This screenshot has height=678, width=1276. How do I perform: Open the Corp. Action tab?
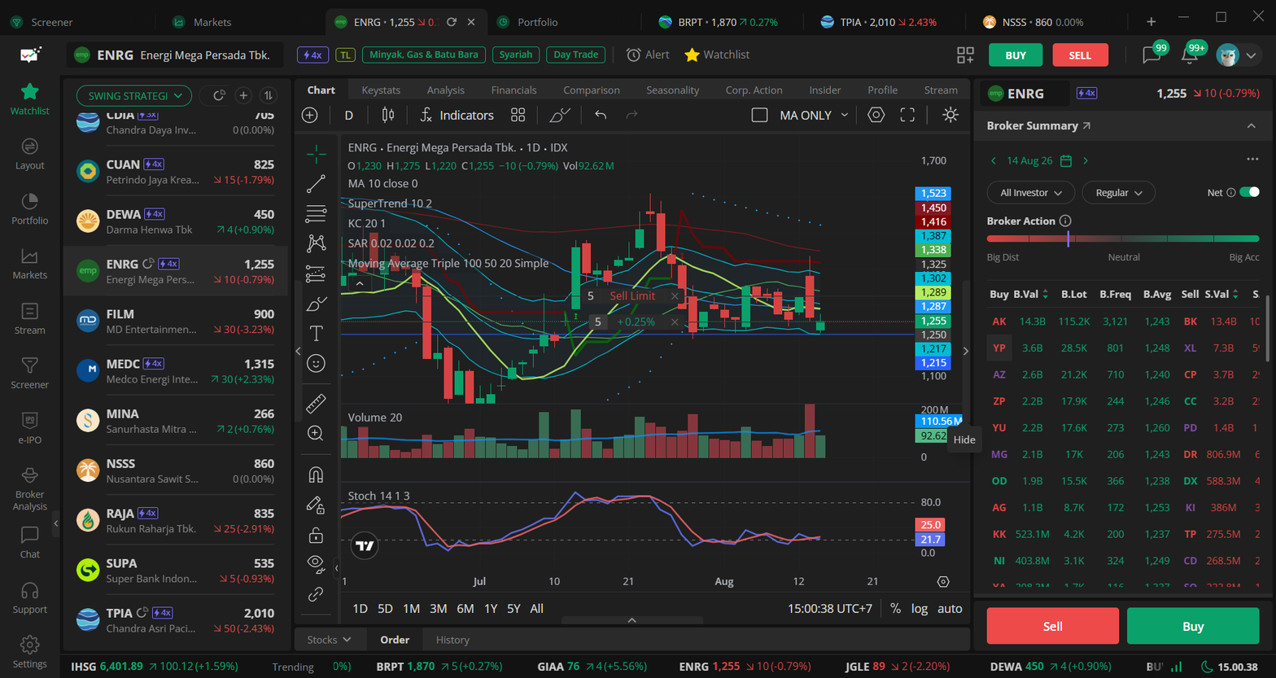[754, 90]
